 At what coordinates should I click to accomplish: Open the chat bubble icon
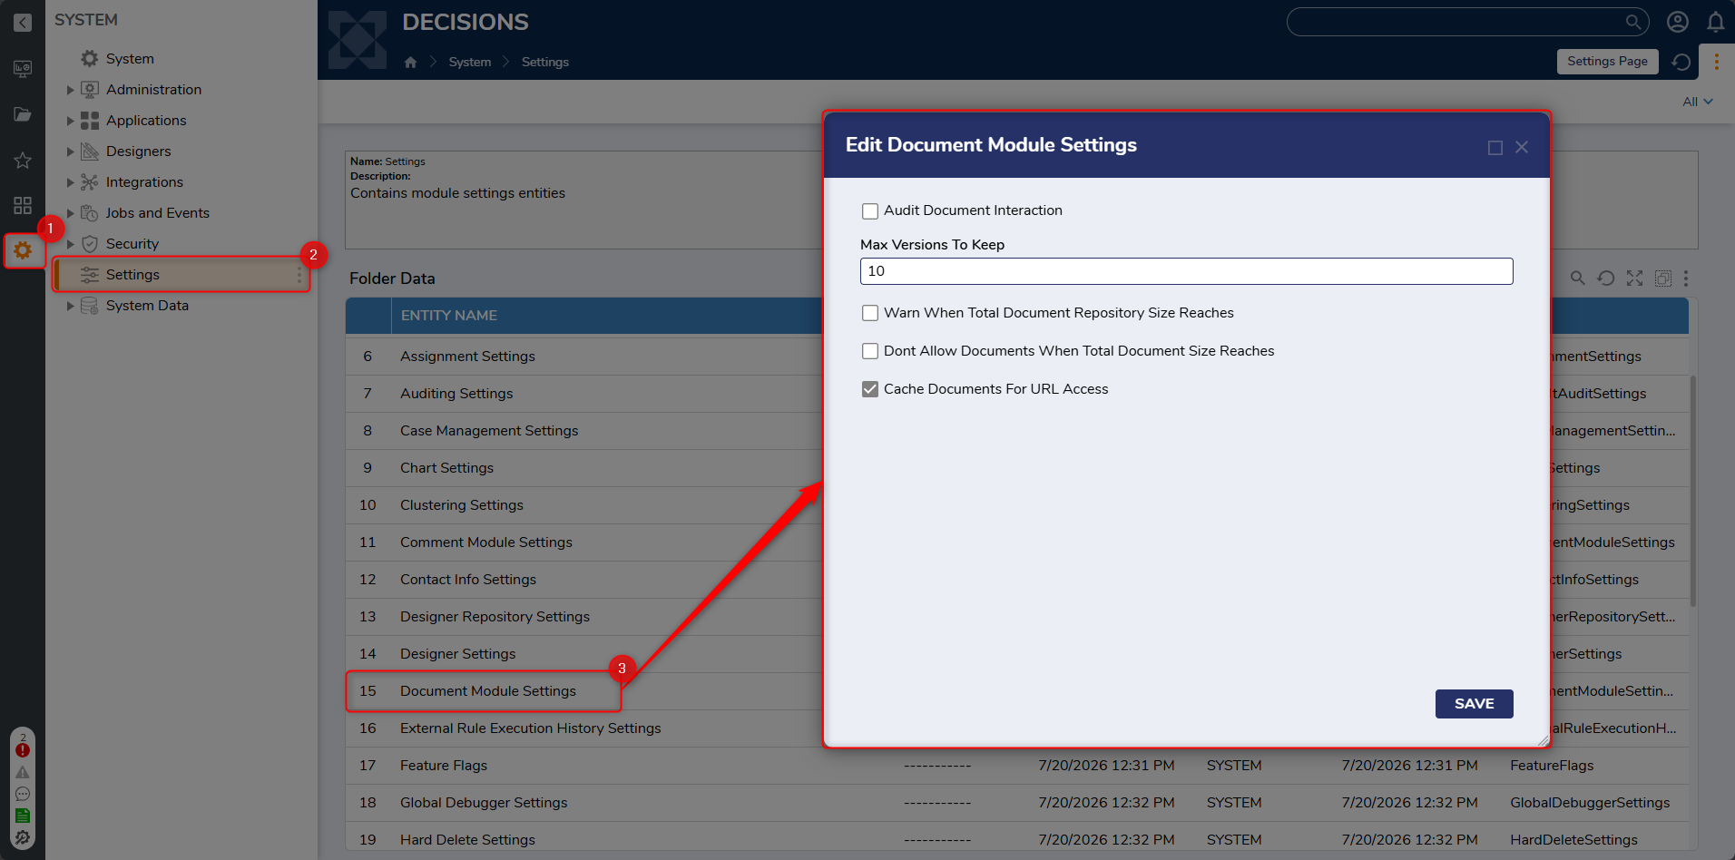tap(23, 795)
